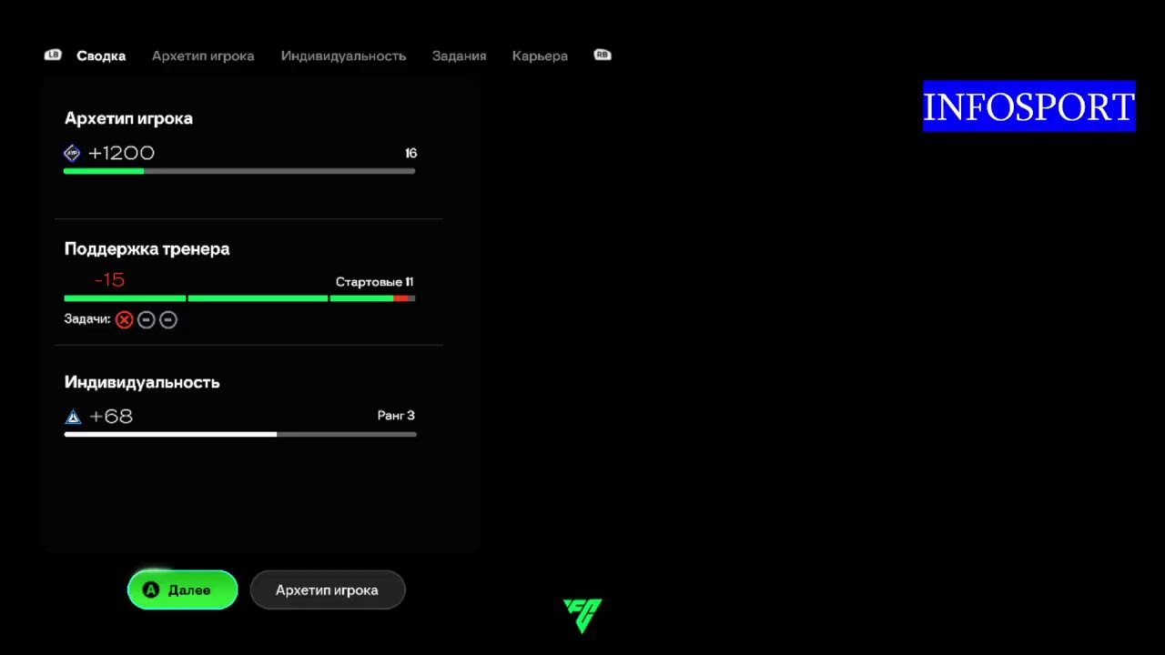
Task: Click the Индивидуальность section heading
Action: pyautogui.click(x=142, y=382)
